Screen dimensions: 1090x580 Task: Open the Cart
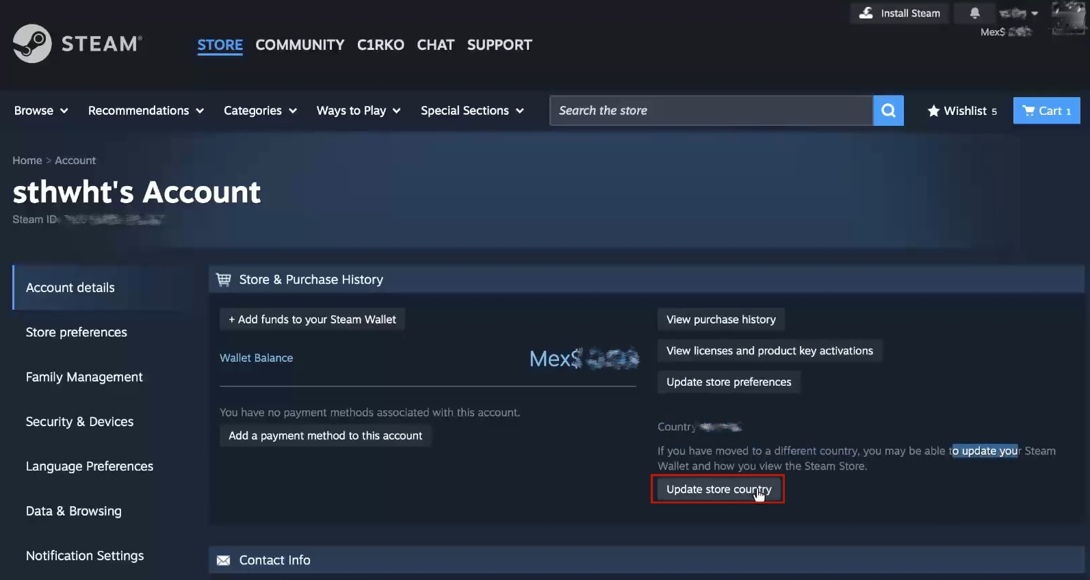pyautogui.click(x=1046, y=111)
